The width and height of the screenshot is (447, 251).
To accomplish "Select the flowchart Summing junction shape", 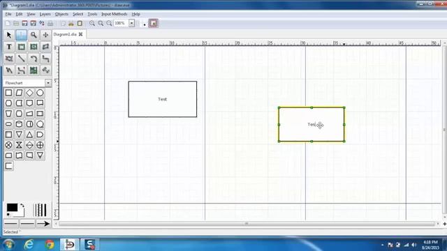I will (8, 145).
